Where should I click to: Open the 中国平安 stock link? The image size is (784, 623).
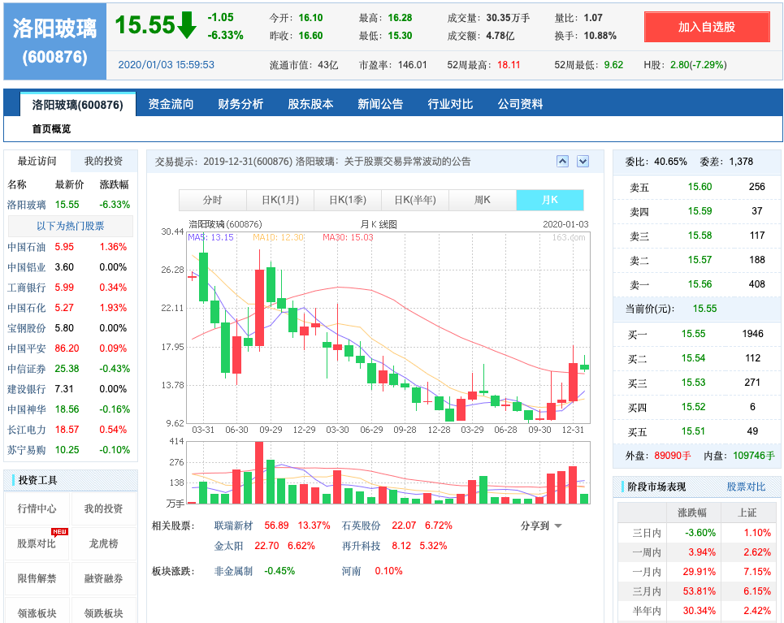point(27,348)
